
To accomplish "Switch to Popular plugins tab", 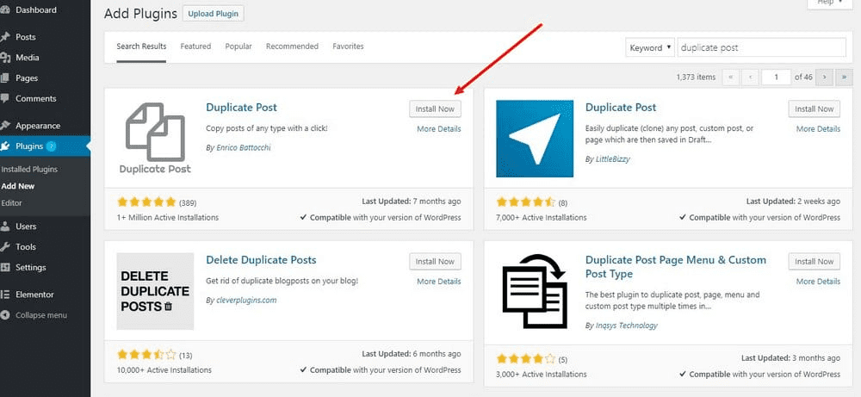I will coord(238,47).
